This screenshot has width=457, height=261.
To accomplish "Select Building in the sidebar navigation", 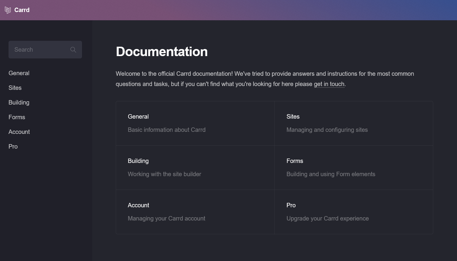I will [19, 102].
